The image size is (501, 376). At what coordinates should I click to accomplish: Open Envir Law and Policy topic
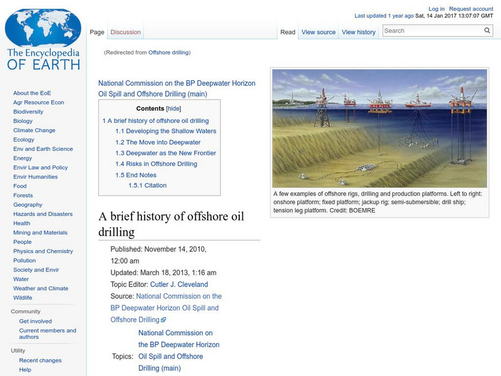[40, 167]
